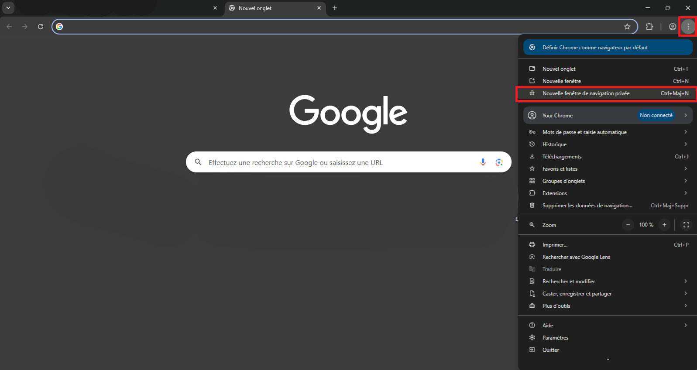
Task: Bookmark this page with the star icon
Action: pos(627,27)
